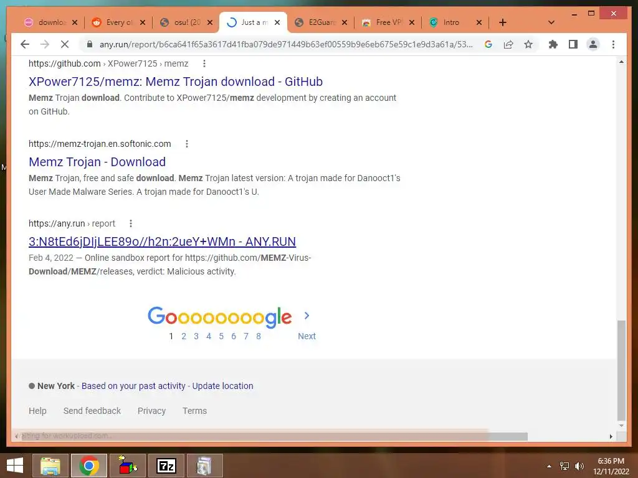Click the address bar URL
The image size is (638, 478).
[x=286, y=44]
